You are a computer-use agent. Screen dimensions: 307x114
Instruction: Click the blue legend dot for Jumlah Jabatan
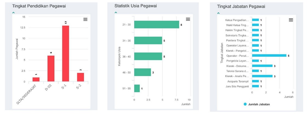click(x=245, y=104)
